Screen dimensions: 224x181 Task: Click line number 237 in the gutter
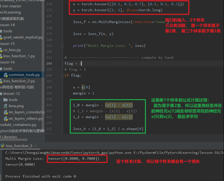[49, 22]
